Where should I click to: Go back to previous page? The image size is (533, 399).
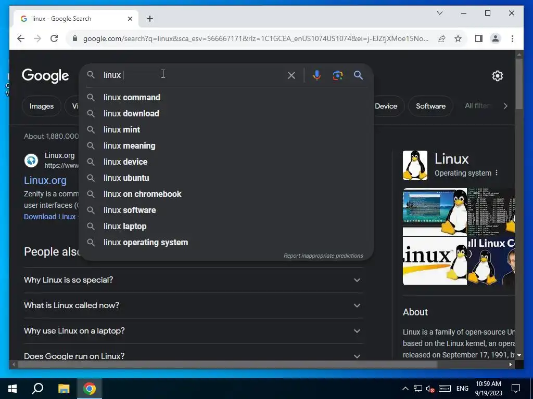click(x=21, y=38)
